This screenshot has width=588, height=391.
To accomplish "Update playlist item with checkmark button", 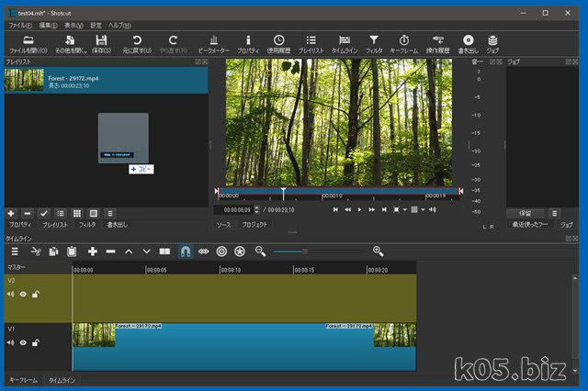I will coord(44,214).
